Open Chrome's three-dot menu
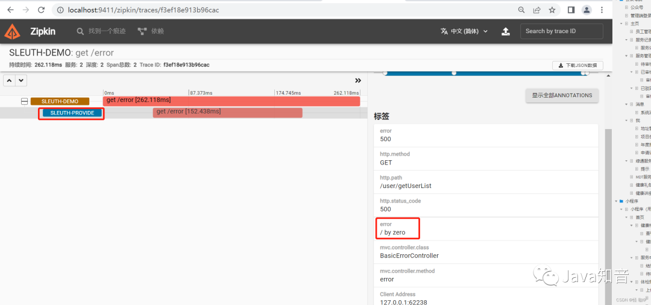 coord(602,10)
